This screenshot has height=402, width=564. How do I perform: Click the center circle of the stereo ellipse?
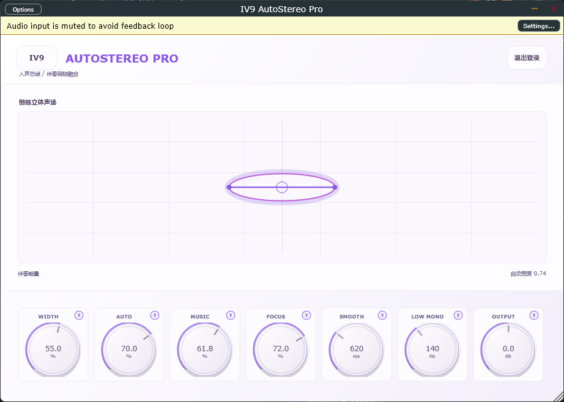click(x=282, y=187)
